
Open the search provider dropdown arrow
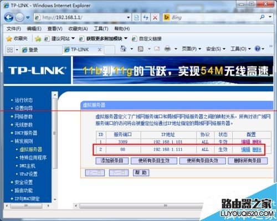click(270, 17)
